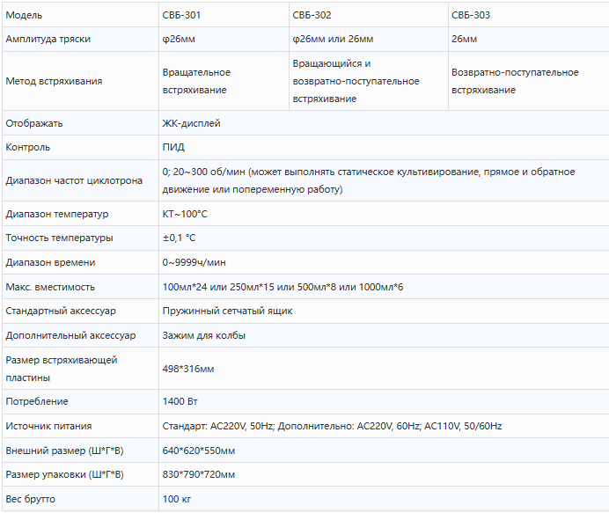
Task: Click the СВБ-303 model column header
Action: point(471,15)
